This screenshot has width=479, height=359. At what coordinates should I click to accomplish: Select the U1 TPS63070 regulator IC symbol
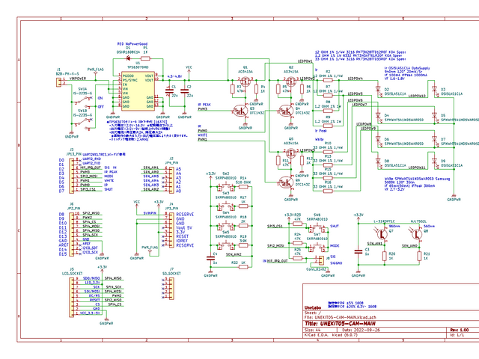tap(138, 90)
